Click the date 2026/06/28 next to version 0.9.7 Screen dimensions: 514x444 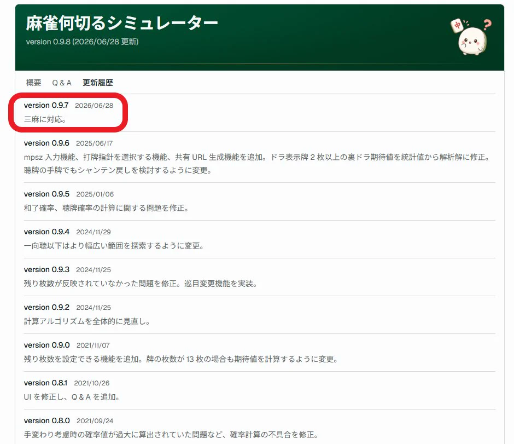(x=94, y=106)
